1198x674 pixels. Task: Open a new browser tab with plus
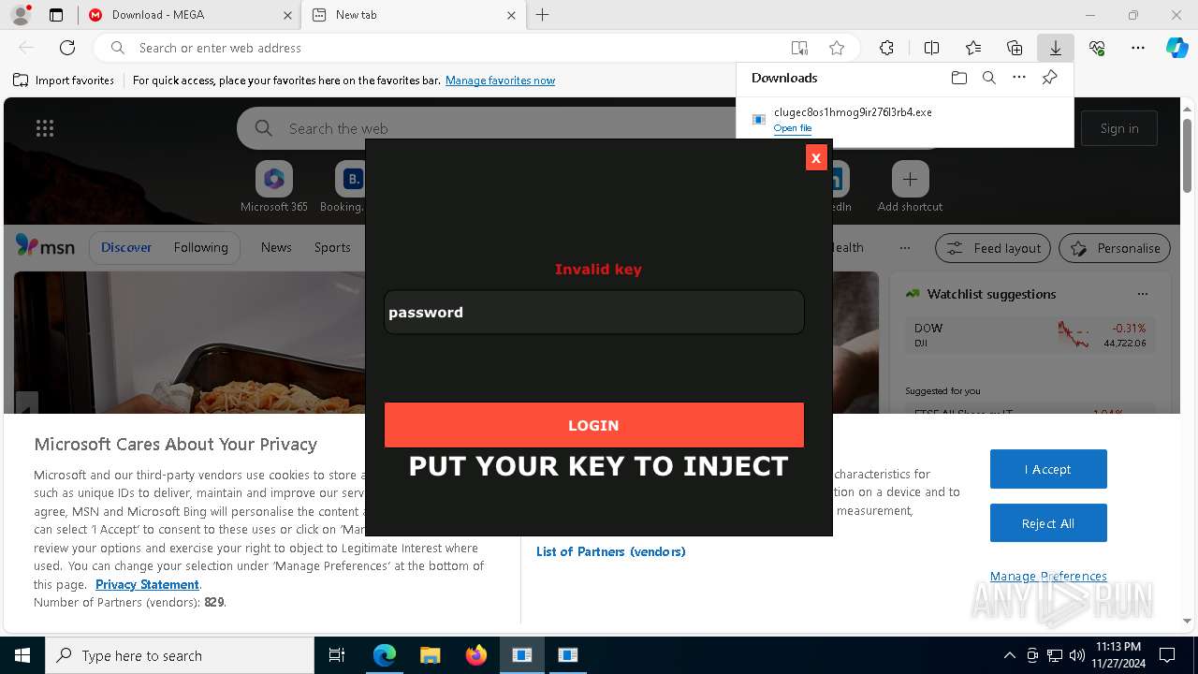pyautogui.click(x=543, y=15)
